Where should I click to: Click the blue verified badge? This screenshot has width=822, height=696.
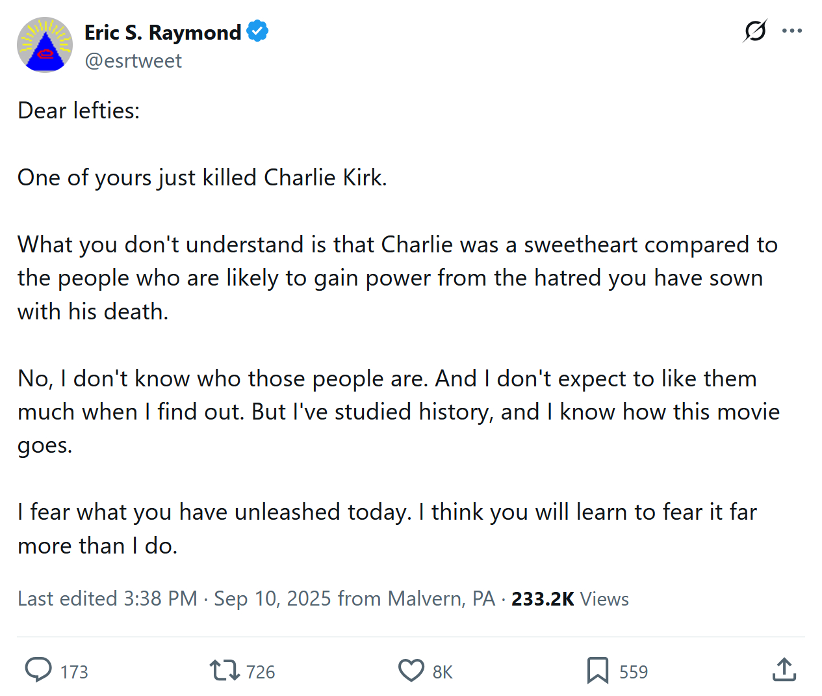258,31
